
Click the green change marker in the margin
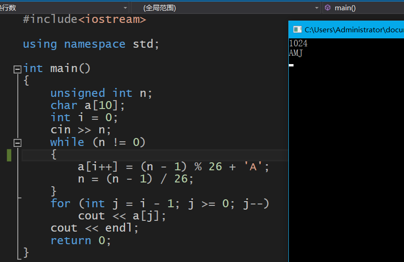click(x=9, y=155)
